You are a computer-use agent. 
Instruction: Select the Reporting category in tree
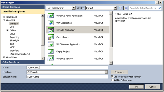pyautogui.click(x=15, y=37)
